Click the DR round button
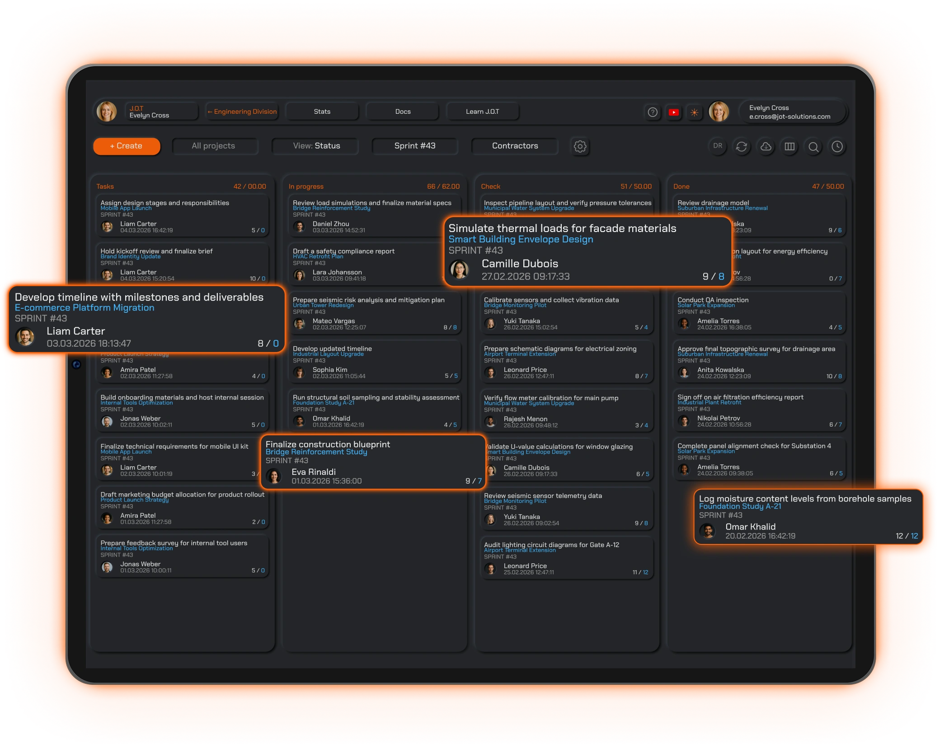The image size is (940, 748). 718,146
